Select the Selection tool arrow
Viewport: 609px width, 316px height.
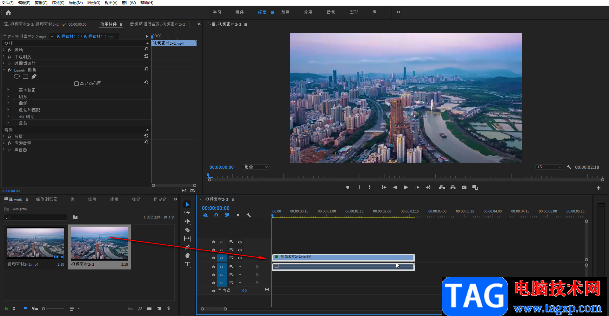(187, 205)
